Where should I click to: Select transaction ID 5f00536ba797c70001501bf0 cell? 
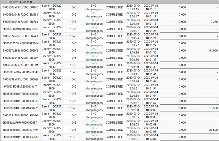tap(20, 7)
